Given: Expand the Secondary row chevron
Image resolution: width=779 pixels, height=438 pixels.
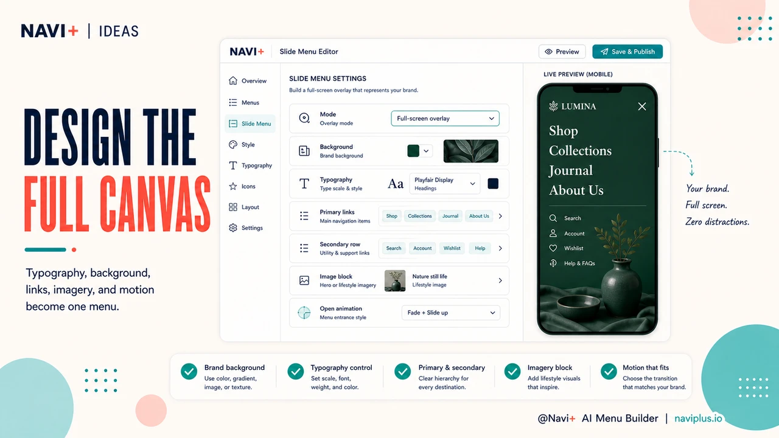Looking at the screenshot, I should pos(500,248).
